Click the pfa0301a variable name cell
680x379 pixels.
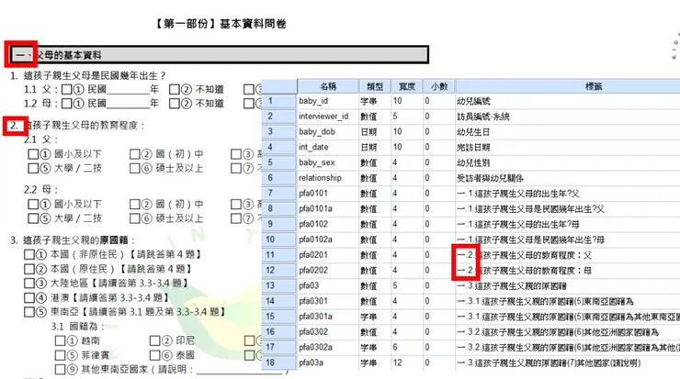pos(328,317)
